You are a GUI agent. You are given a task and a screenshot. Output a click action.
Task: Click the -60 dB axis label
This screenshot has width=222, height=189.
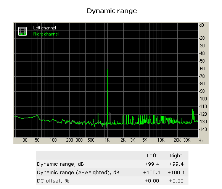tap(202, 69)
